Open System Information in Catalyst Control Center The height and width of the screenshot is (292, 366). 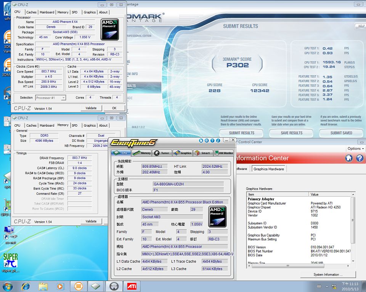pos(328,275)
